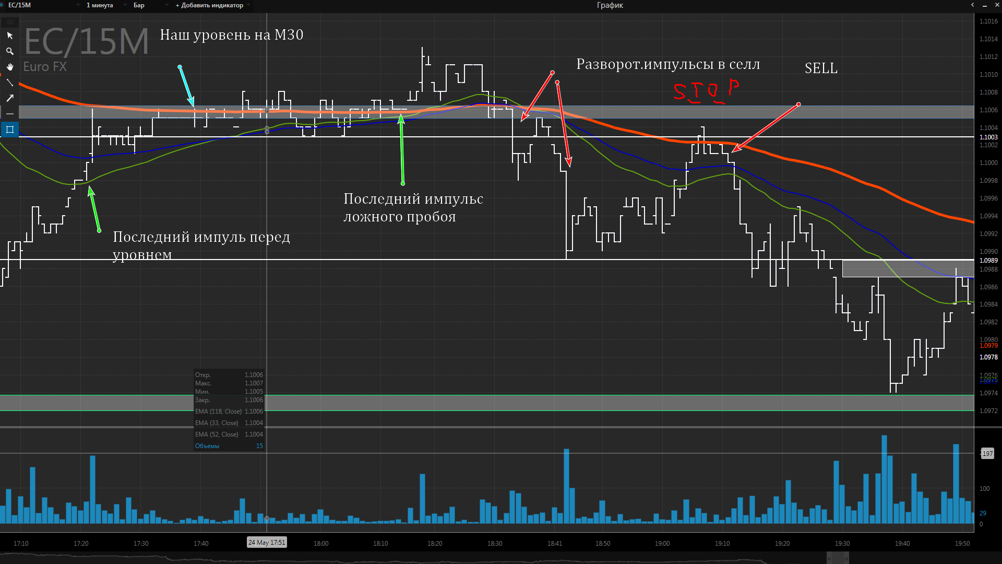This screenshot has width=1002, height=564.
Task: Click the '24 May 17:51' crosshair time label
Action: [x=267, y=543]
